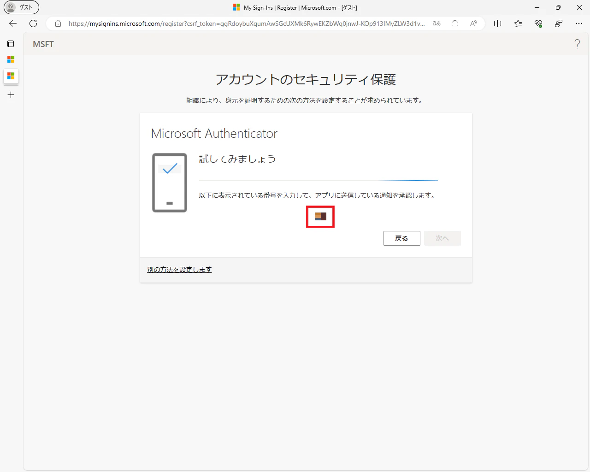Start Read Aloud from the address bar
590x472 pixels.
tap(473, 24)
